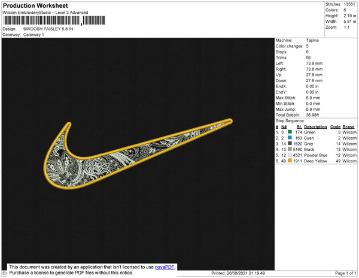
Task: Click the Black row swatch in stop 4
Action: click(290, 149)
